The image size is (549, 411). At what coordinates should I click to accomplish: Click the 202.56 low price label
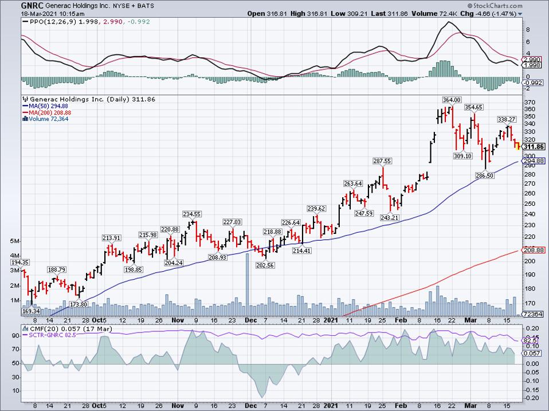coord(265,265)
